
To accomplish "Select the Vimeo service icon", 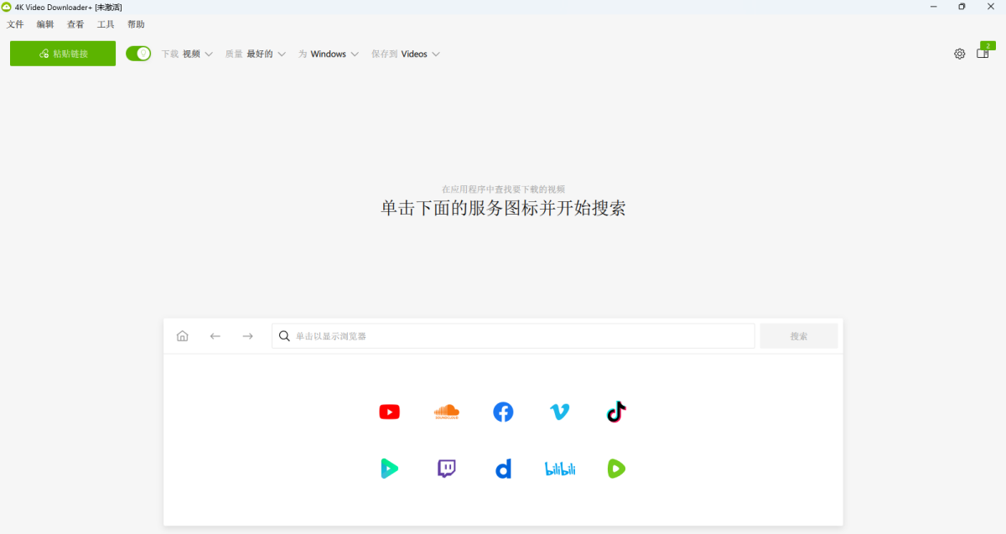I will [559, 412].
